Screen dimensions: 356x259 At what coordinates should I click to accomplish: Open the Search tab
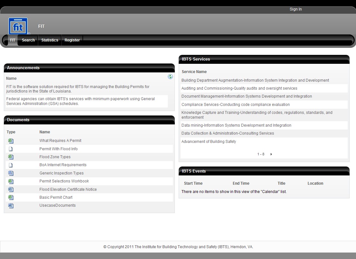[28, 40]
